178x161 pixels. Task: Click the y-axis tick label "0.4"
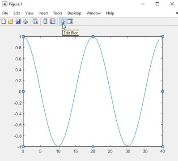tap(18, 70)
